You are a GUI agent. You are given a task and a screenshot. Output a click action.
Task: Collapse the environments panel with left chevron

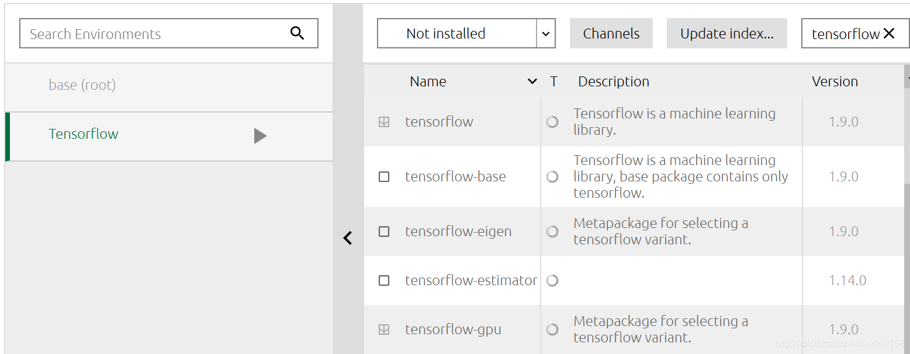pyautogui.click(x=348, y=237)
